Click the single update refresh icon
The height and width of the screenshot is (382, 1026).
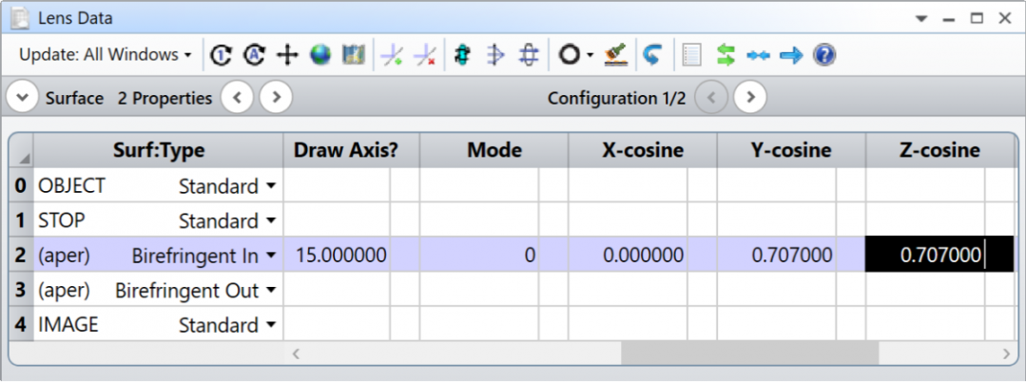tap(221, 55)
